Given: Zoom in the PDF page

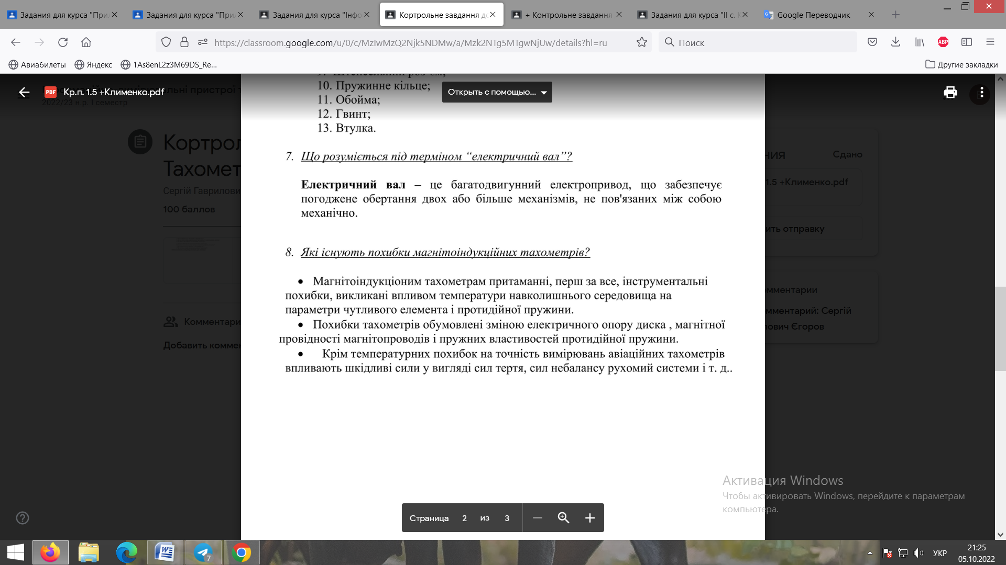Looking at the screenshot, I should 589,518.
